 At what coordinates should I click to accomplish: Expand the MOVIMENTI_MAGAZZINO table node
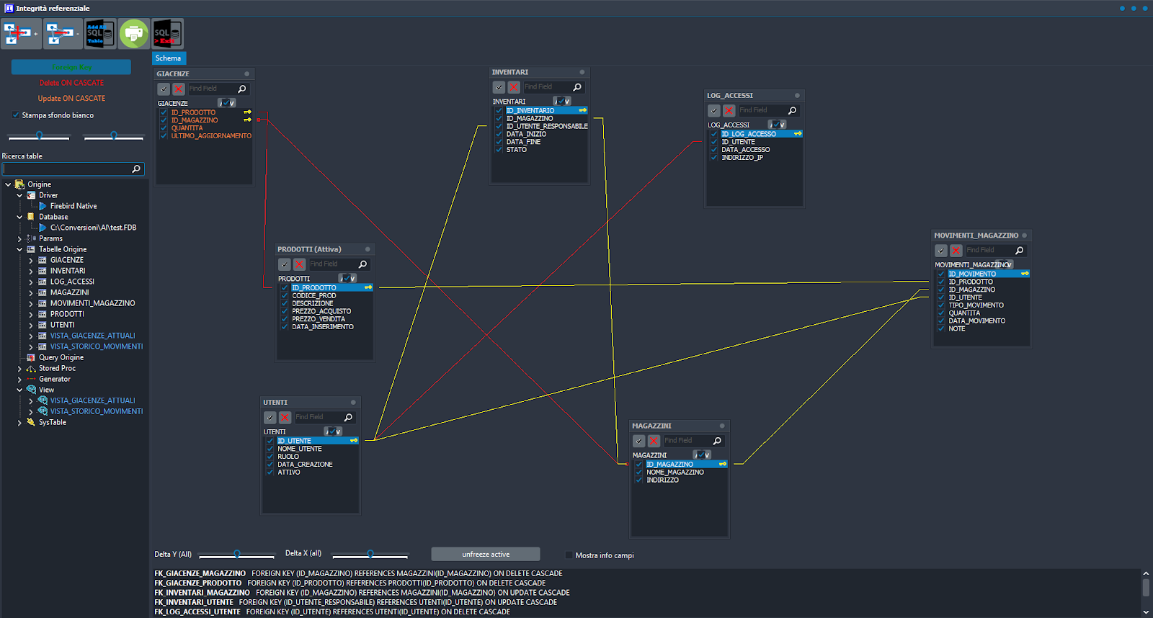click(x=31, y=303)
